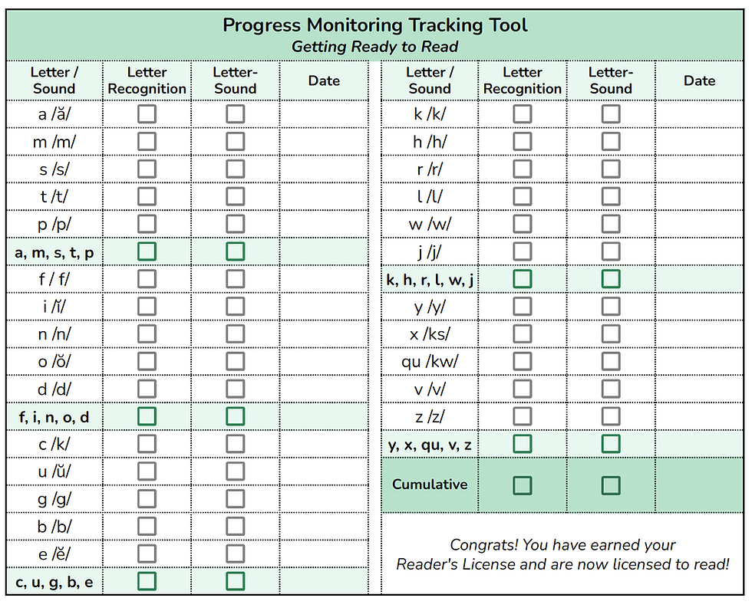Tick Letter Recognition box for s /s/

(147, 169)
